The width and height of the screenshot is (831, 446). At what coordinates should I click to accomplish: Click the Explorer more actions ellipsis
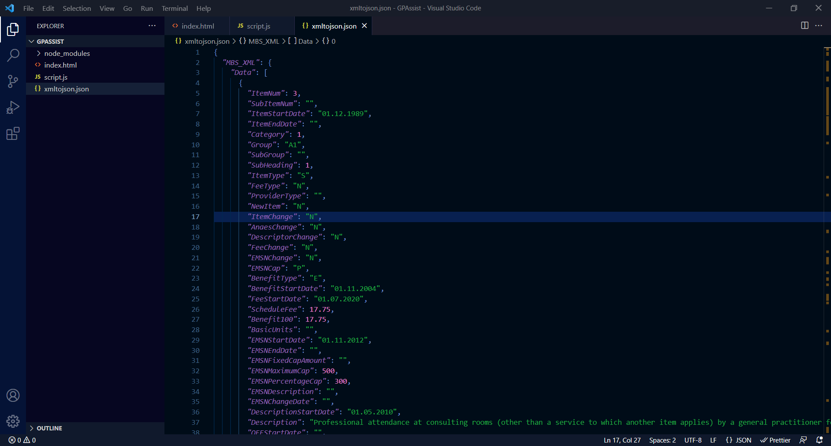tap(152, 26)
